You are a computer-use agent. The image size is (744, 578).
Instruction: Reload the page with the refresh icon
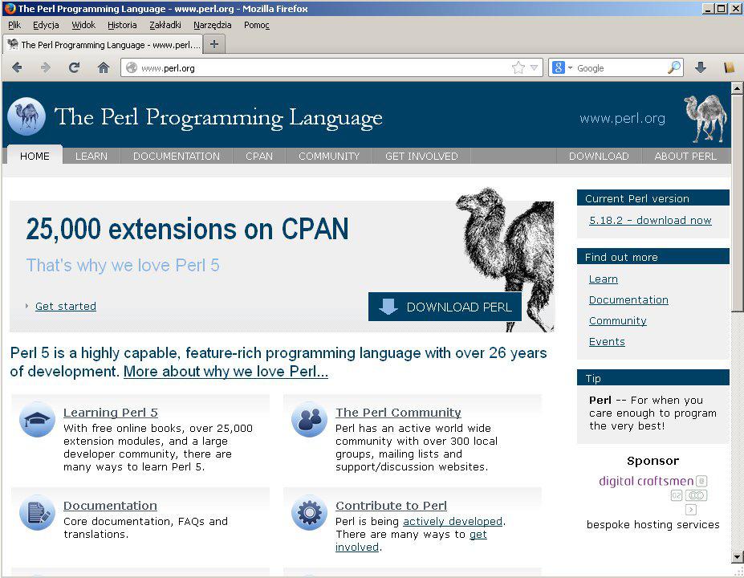[74, 68]
